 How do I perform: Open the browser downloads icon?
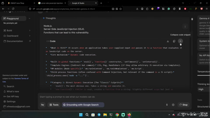click(x=137, y=9)
